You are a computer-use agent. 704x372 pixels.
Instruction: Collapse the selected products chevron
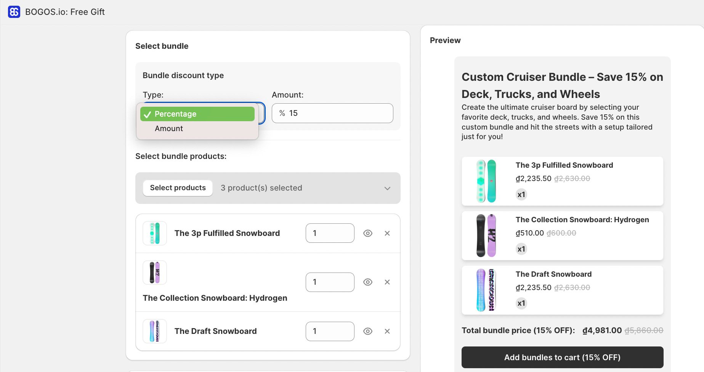[x=387, y=188]
